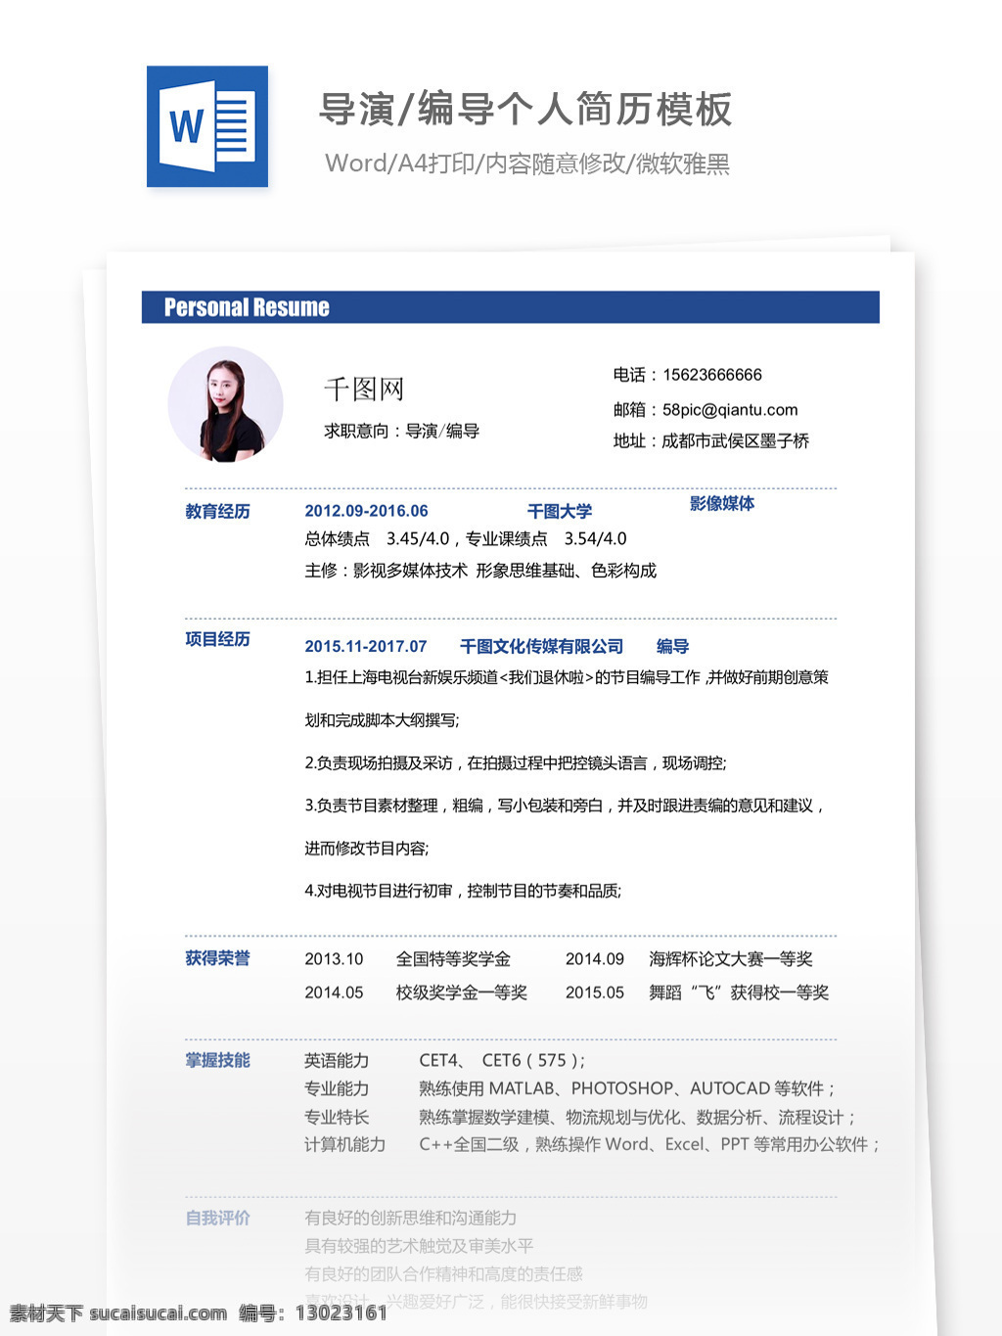The width and height of the screenshot is (1002, 1336).
Task: Select the award "校级奖学金一等奖"
Action: [x=462, y=992]
